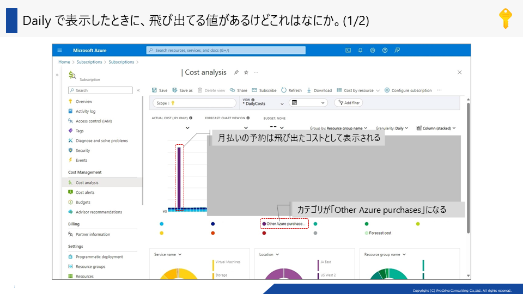Expand the portal sidebar chevron
Image resolution: width=523 pixels, height=294 pixels.
57,75
